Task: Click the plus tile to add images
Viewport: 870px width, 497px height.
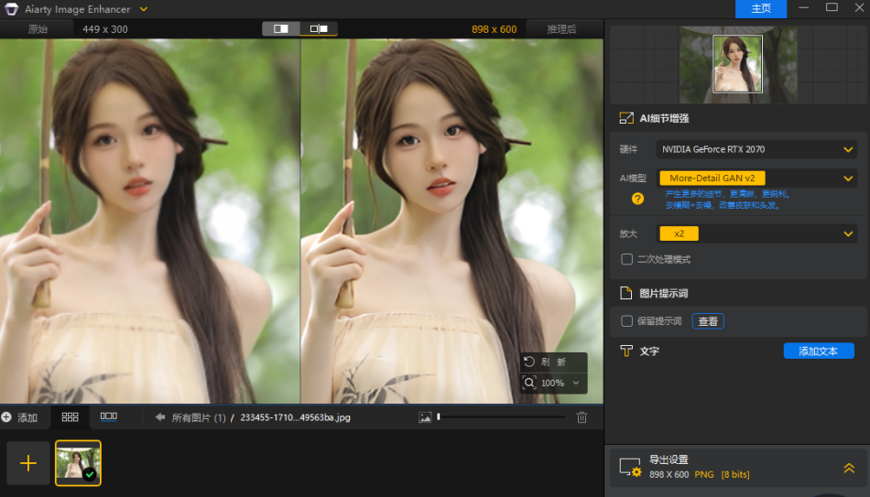Action: pos(28,463)
